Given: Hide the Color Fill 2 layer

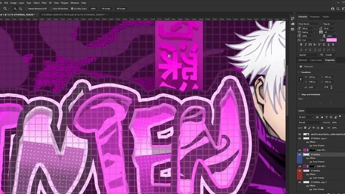Looking at the screenshot, I should (x=300, y=167).
